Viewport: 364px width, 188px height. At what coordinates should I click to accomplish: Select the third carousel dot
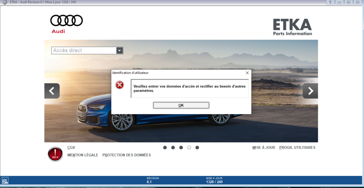pyautogui.click(x=181, y=148)
